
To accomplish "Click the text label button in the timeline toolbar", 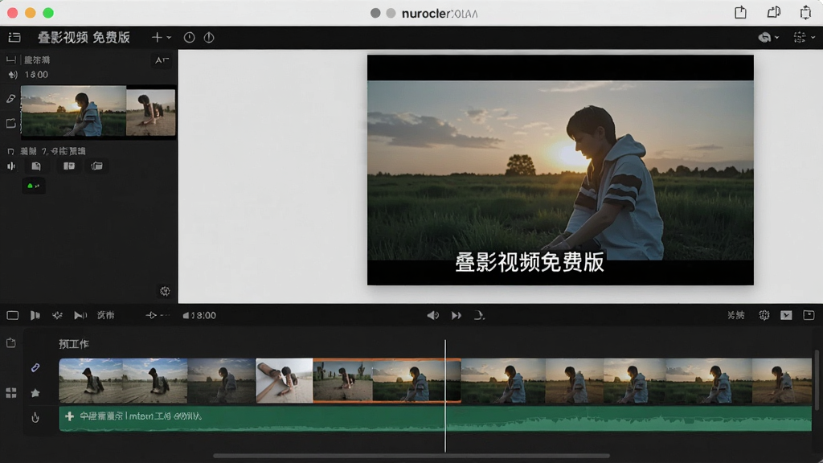I will click(105, 315).
